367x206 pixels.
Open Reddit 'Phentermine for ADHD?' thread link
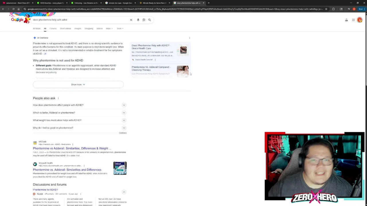coord(45,190)
